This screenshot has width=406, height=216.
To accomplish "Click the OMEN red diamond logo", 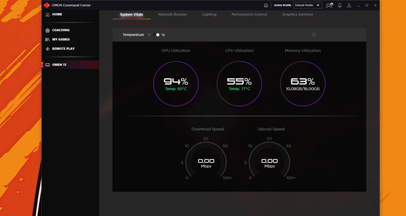I will pos(47,5).
